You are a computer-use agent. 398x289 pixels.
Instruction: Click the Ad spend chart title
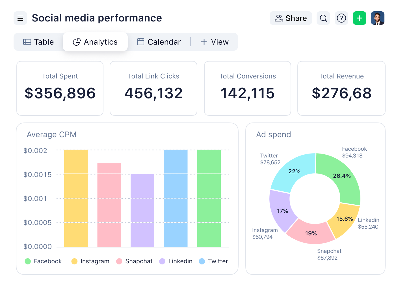(273, 135)
